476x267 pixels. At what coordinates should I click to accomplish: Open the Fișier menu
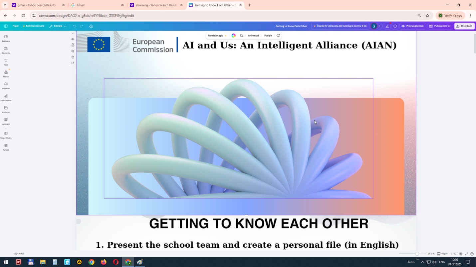click(x=16, y=26)
